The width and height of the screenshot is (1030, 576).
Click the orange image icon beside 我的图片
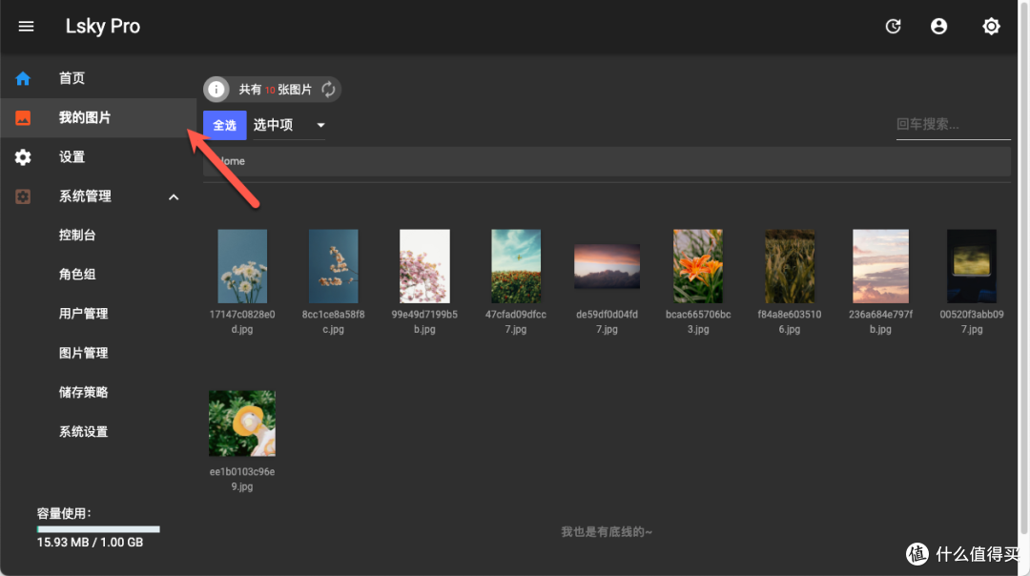click(x=23, y=117)
